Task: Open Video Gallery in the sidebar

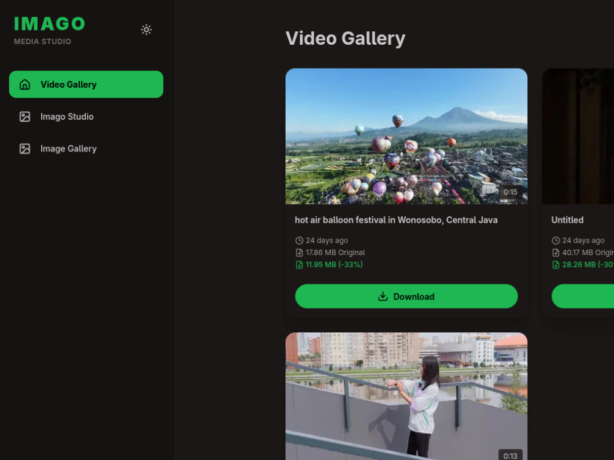Action: pos(86,85)
